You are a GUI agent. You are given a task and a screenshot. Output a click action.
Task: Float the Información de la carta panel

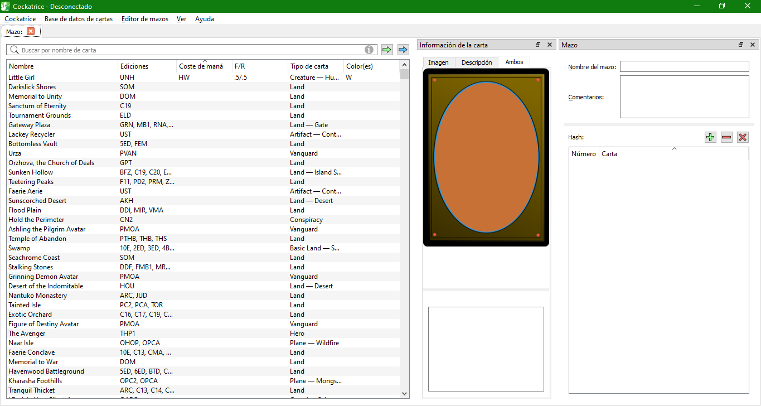click(x=538, y=45)
